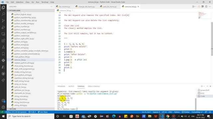Switch to the OUTPUT panel tab
Viewport: 213px width, 119px height.
[x=71, y=86]
